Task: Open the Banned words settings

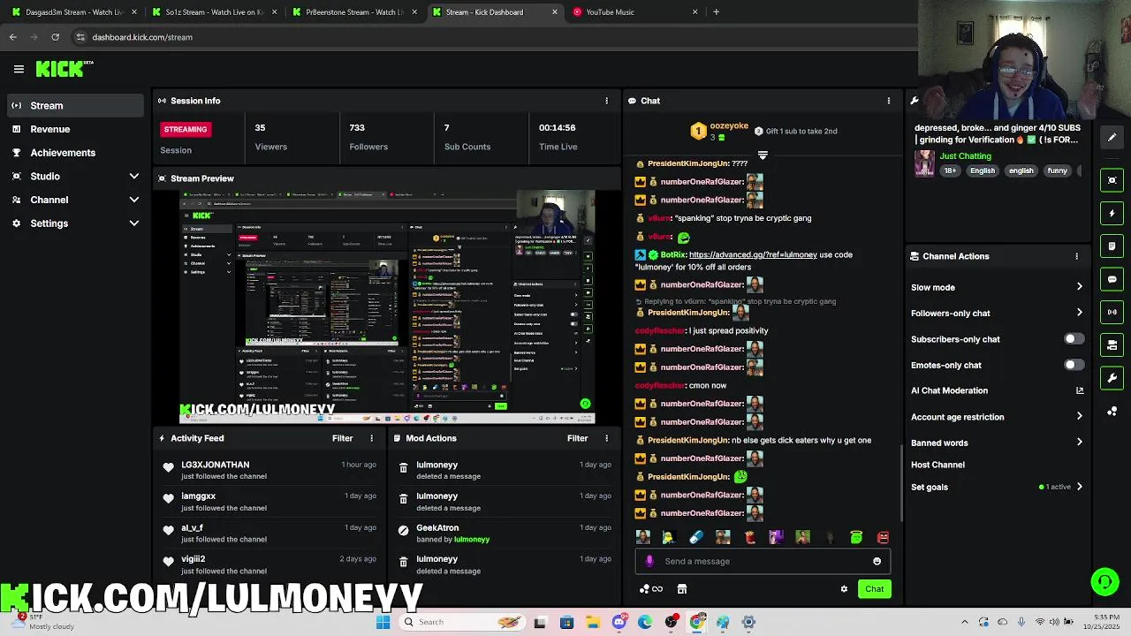Action: tap(997, 443)
